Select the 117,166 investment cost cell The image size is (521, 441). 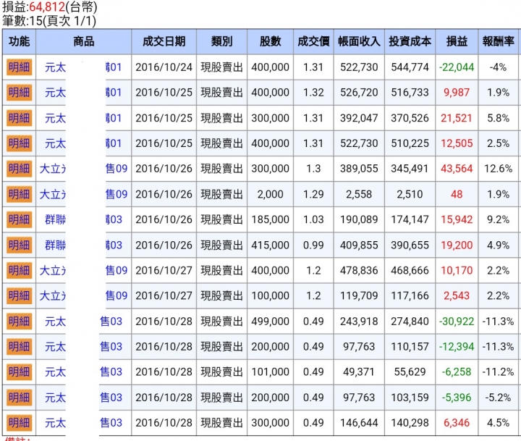[x=410, y=295]
